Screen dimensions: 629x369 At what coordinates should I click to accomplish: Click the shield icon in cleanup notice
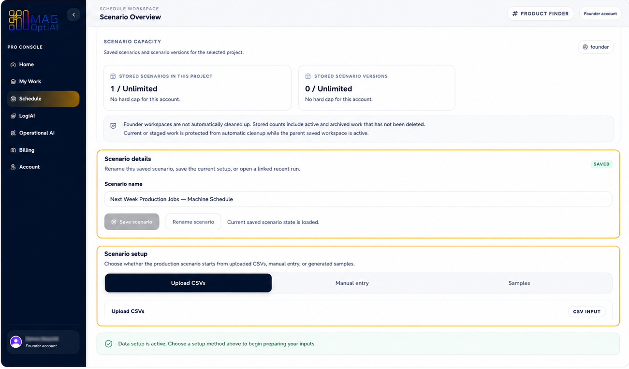pyautogui.click(x=113, y=126)
